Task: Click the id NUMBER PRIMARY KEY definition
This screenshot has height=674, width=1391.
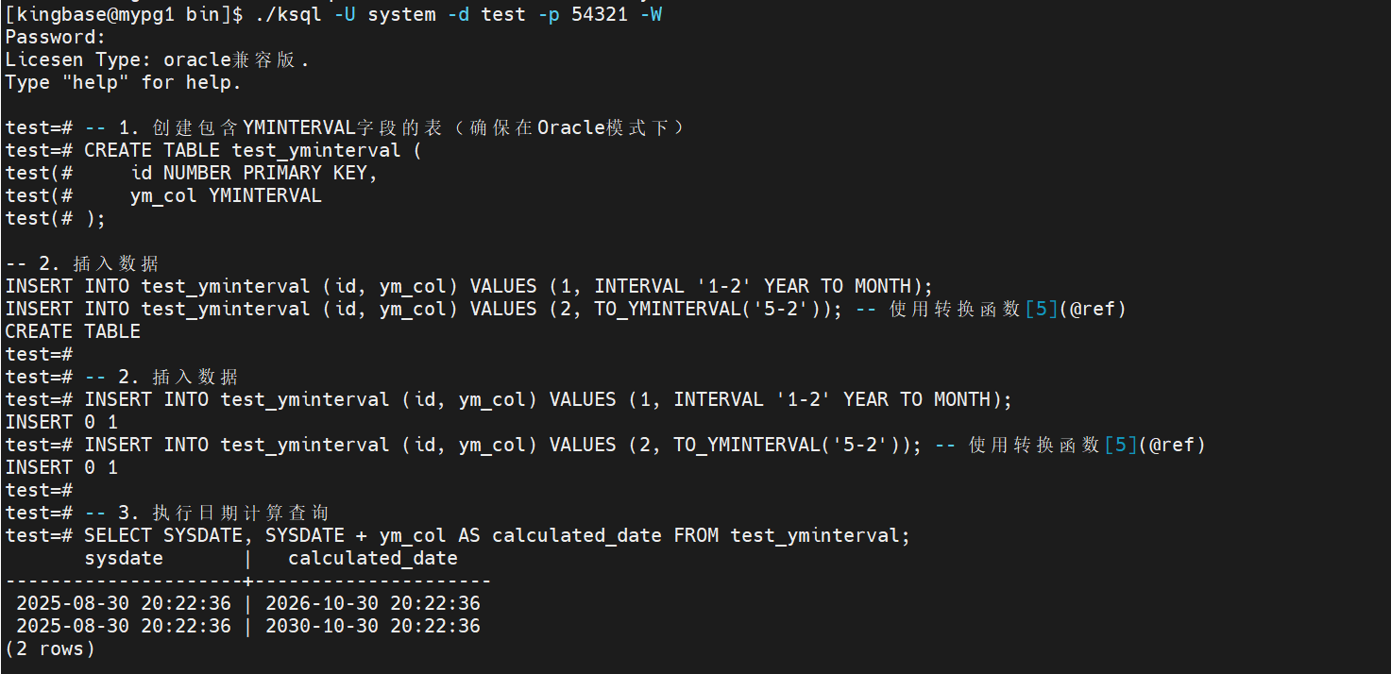Action: click(x=254, y=173)
